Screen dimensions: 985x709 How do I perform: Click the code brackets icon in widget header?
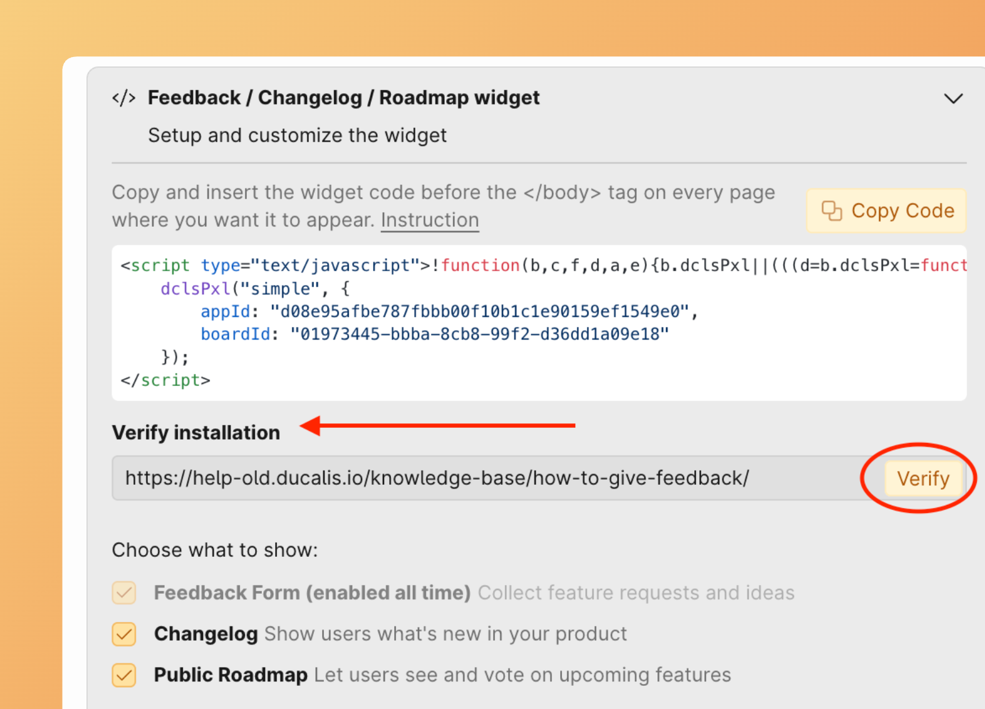pyautogui.click(x=123, y=98)
